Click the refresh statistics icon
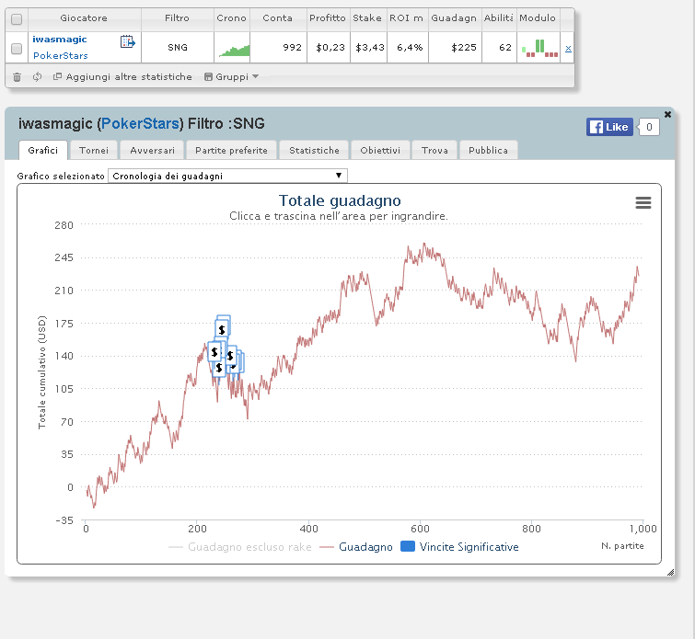 point(37,76)
